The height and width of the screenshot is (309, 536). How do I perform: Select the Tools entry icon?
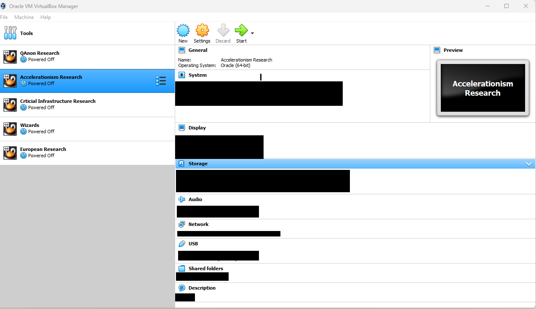pos(10,33)
